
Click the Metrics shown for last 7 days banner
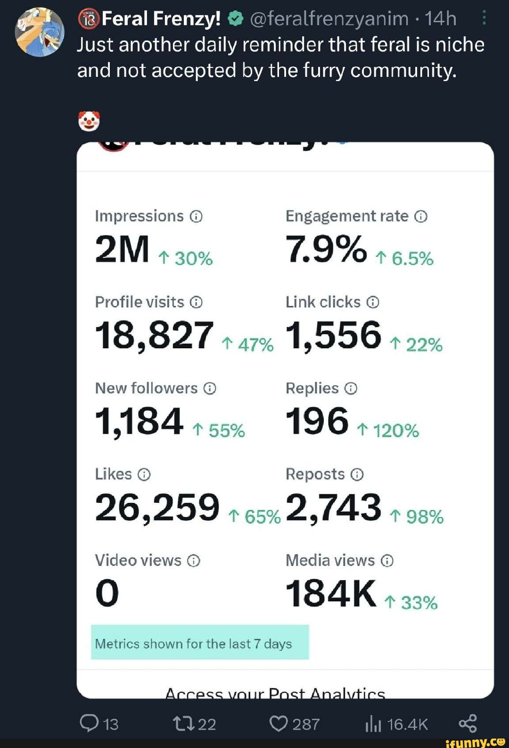[200, 643]
